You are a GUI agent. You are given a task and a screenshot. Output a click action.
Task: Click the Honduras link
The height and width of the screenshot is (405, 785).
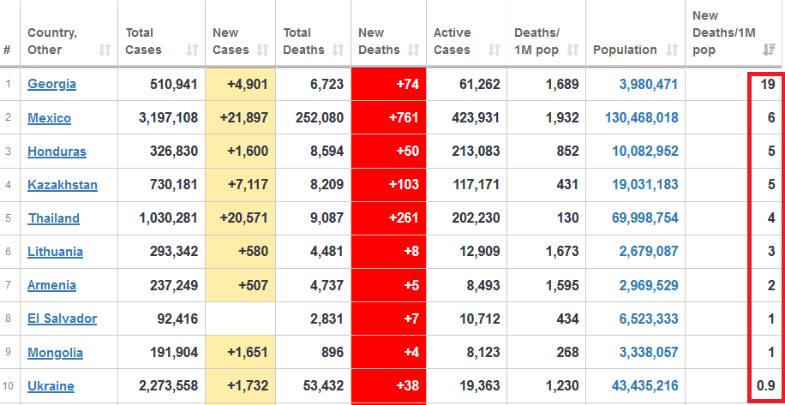pyautogui.click(x=57, y=152)
